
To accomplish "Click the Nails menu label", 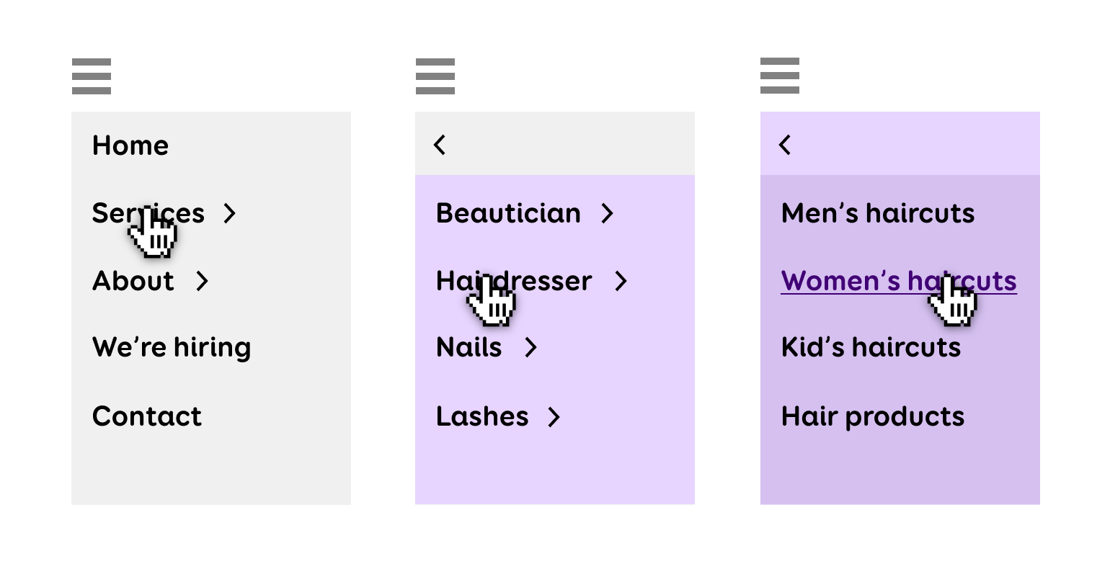I will (469, 347).
